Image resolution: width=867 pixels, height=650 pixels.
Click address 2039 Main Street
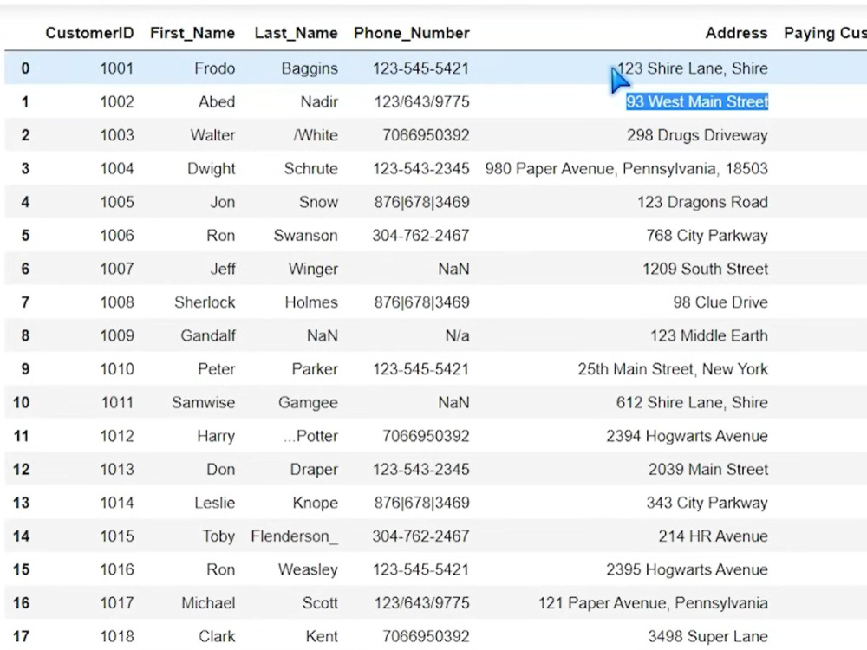click(x=708, y=469)
